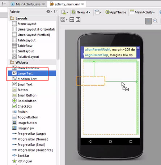Image resolution: width=161 pixels, height=165 pixels.
Task: Click the zoom to fit button
Action: coord(148,21)
